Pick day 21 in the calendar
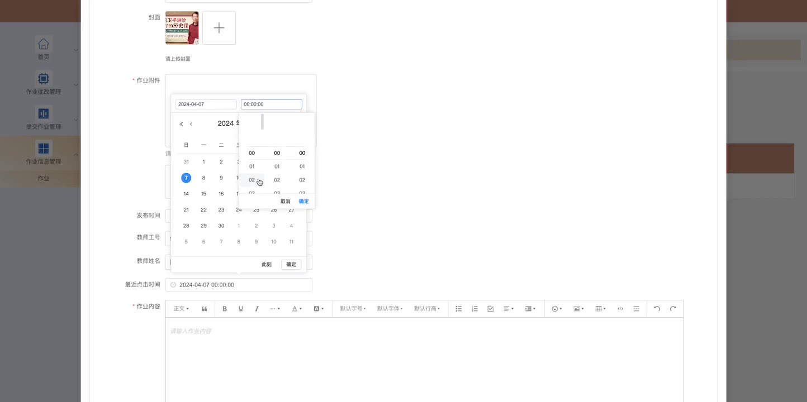Image resolution: width=807 pixels, height=402 pixels. coord(186,210)
